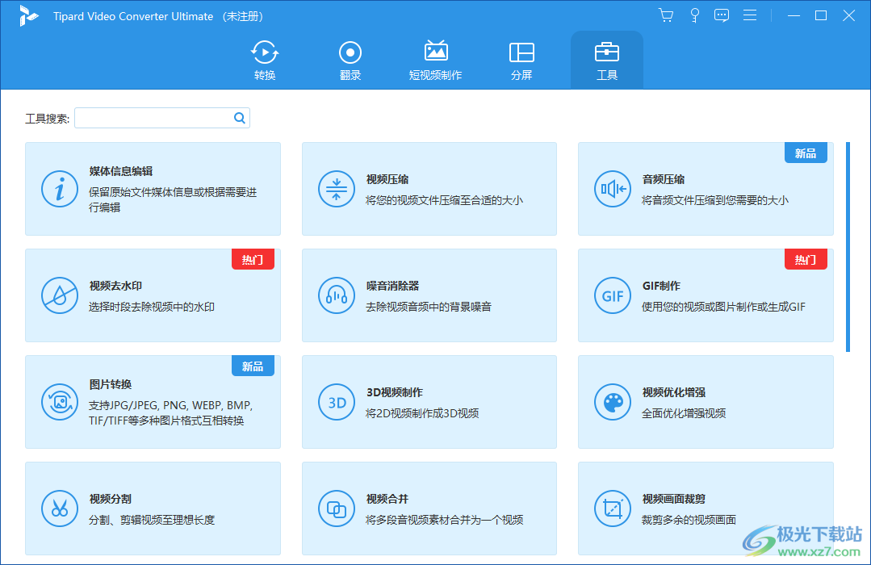Open the 图片转换 image converter icon

pyautogui.click(x=60, y=402)
